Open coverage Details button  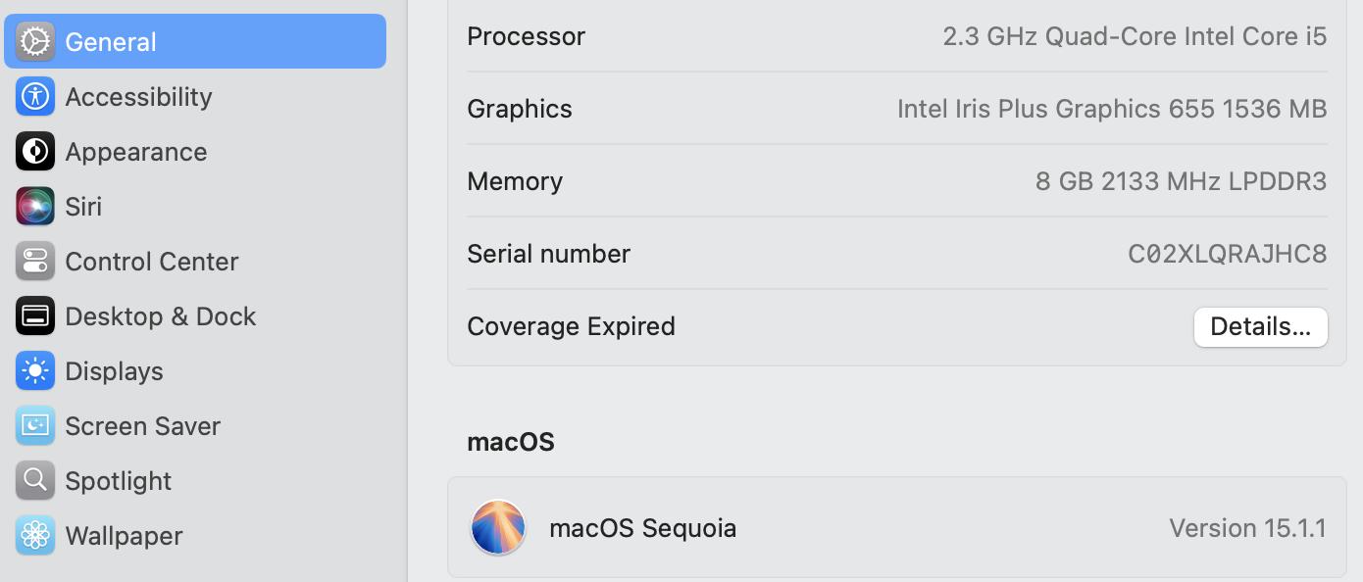pos(1260,327)
